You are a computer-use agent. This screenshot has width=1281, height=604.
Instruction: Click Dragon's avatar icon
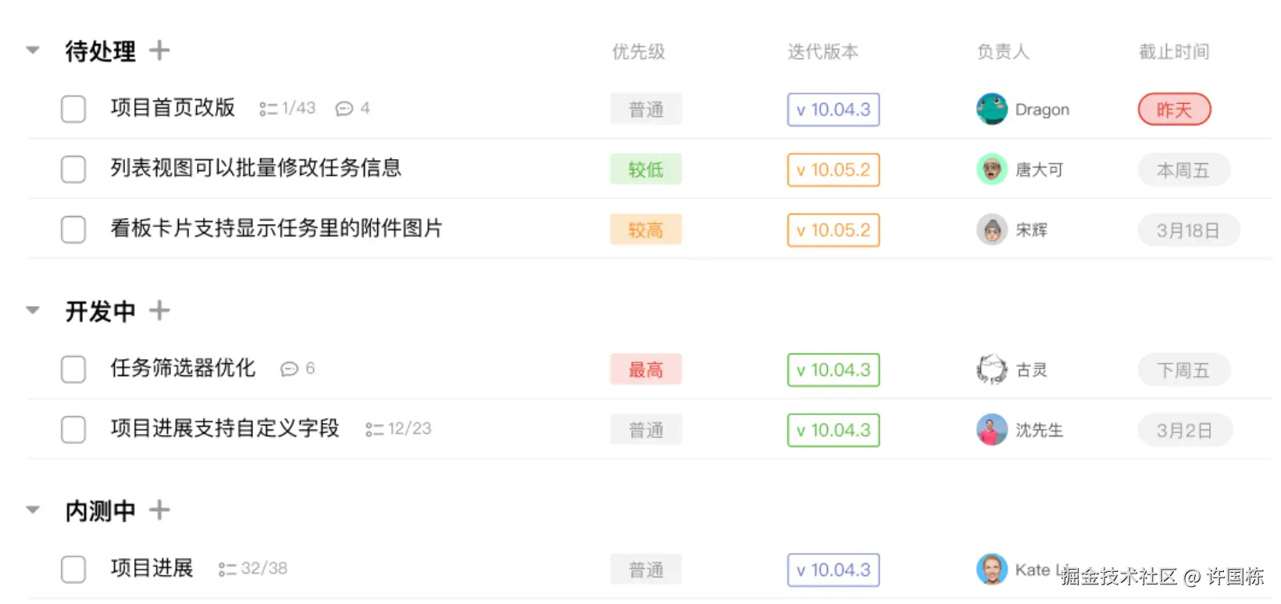pyautogui.click(x=991, y=109)
